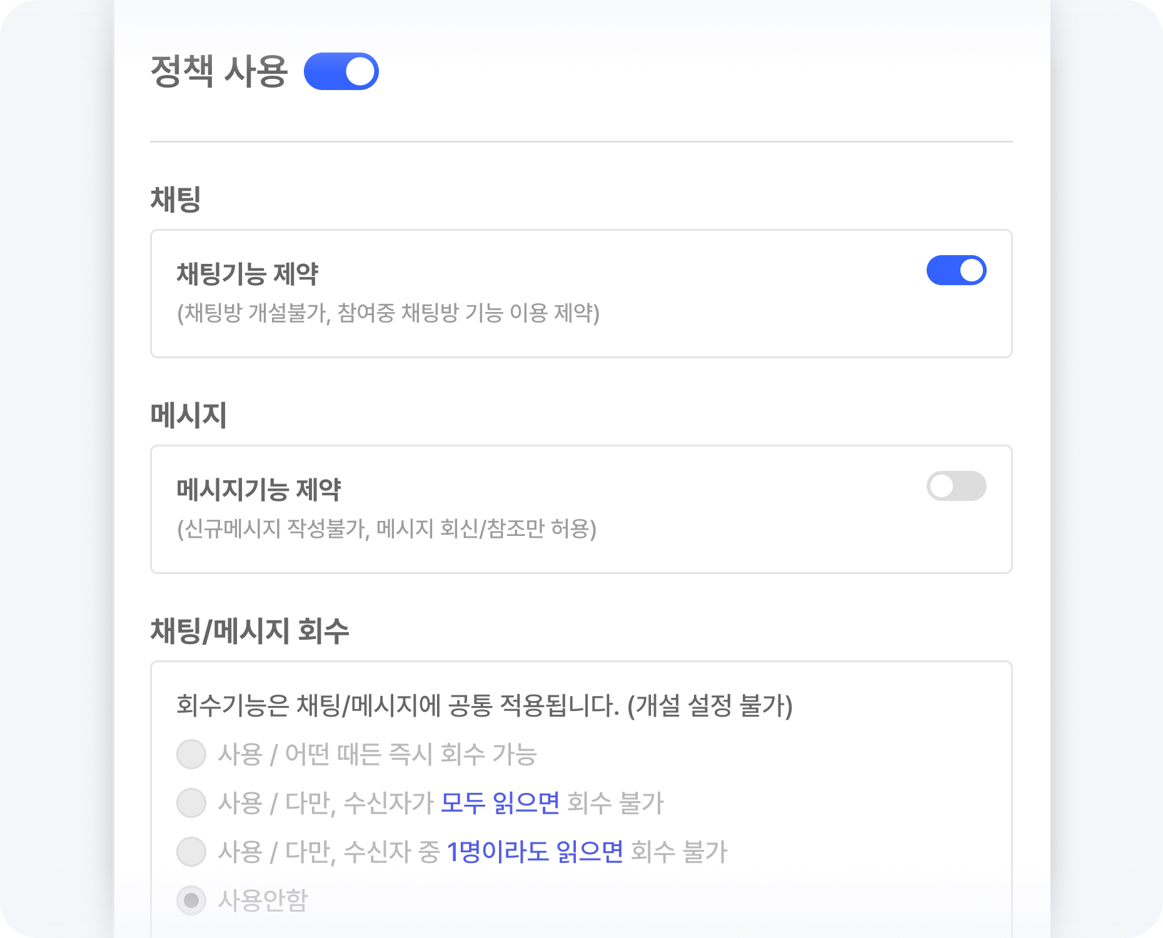Click the 사용 / 어떤 때든 즉시 회수 가능 label
Screen dimensions: 1163x938
pyautogui.click(x=378, y=754)
